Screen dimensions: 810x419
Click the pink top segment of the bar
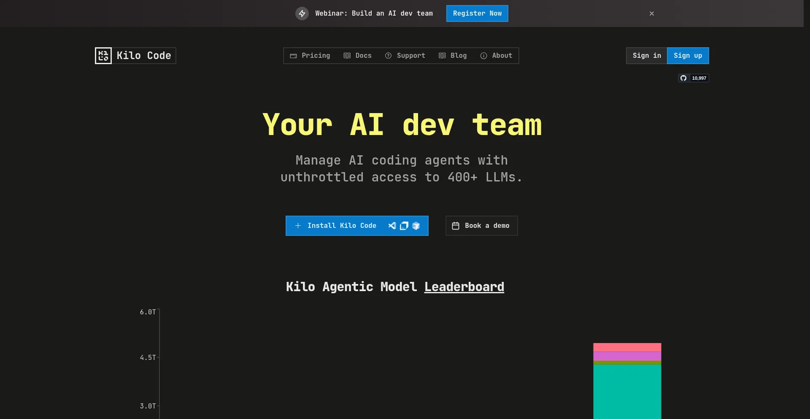[627, 347]
